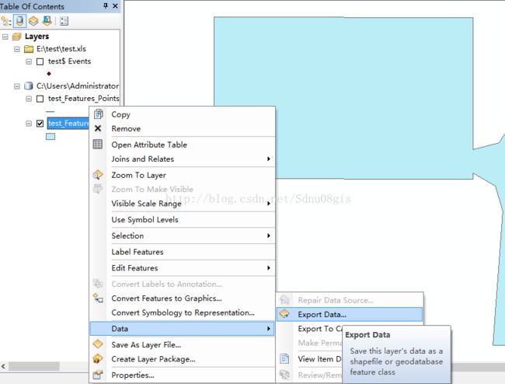Click the E:\test\test.xls folder icon
Screen dimensions: 505x384
coord(29,49)
